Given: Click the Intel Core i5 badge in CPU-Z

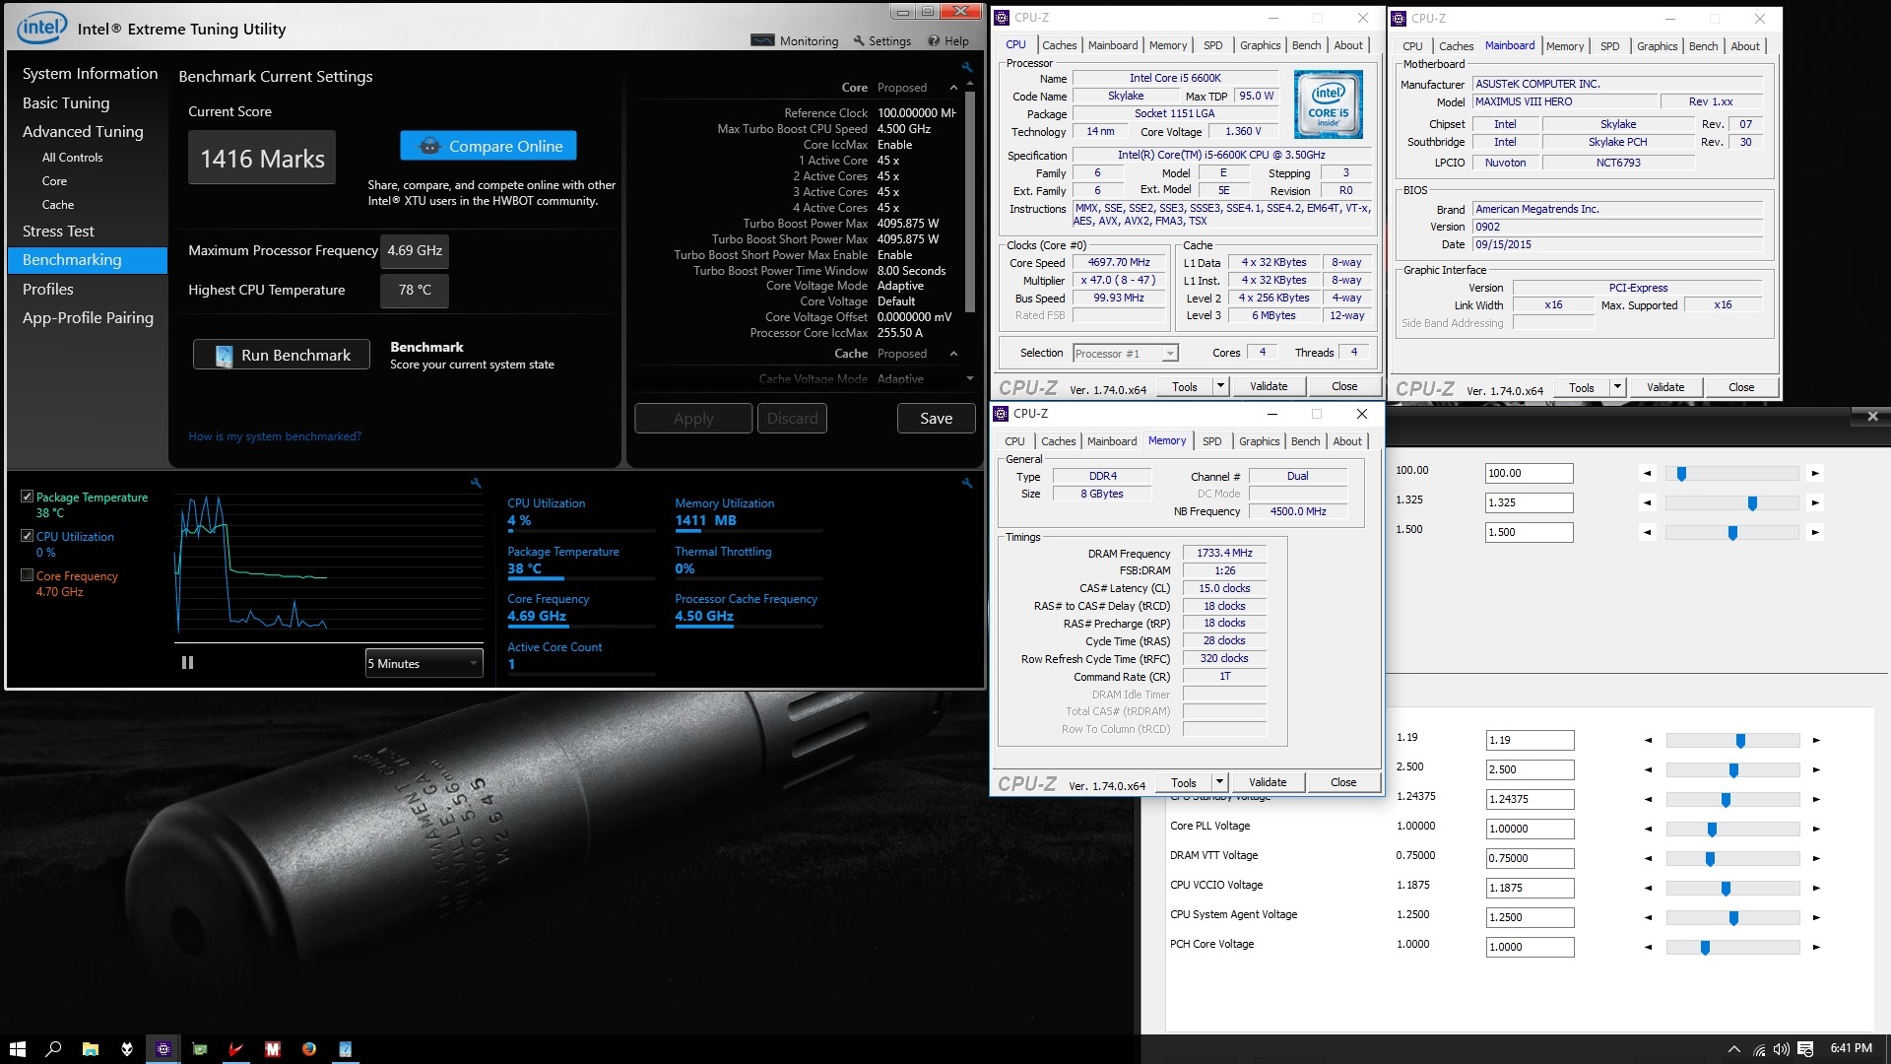Looking at the screenshot, I should pyautogui.click(x=1328, y=104).
